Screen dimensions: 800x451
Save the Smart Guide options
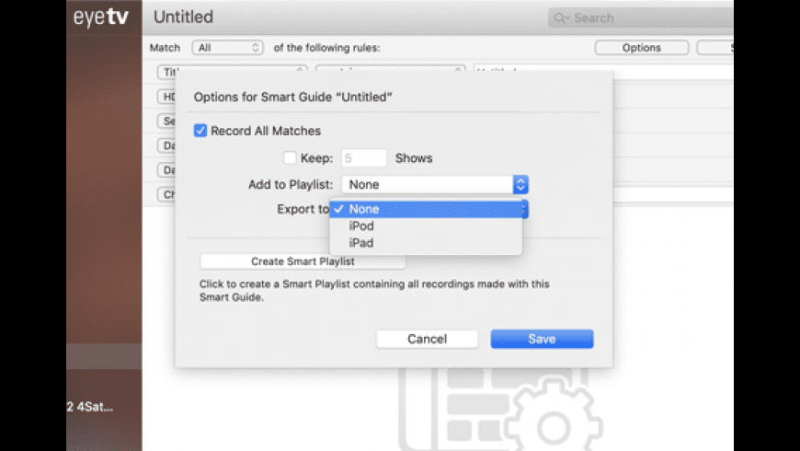point(542,339)
